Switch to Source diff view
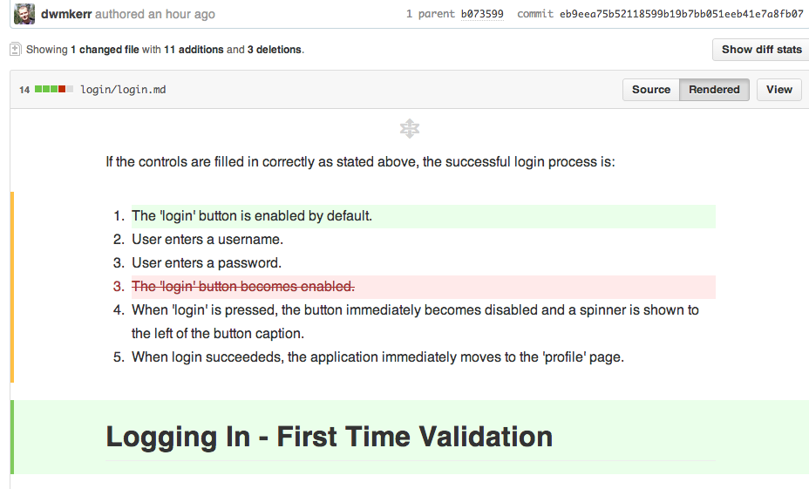 [650, 90]
